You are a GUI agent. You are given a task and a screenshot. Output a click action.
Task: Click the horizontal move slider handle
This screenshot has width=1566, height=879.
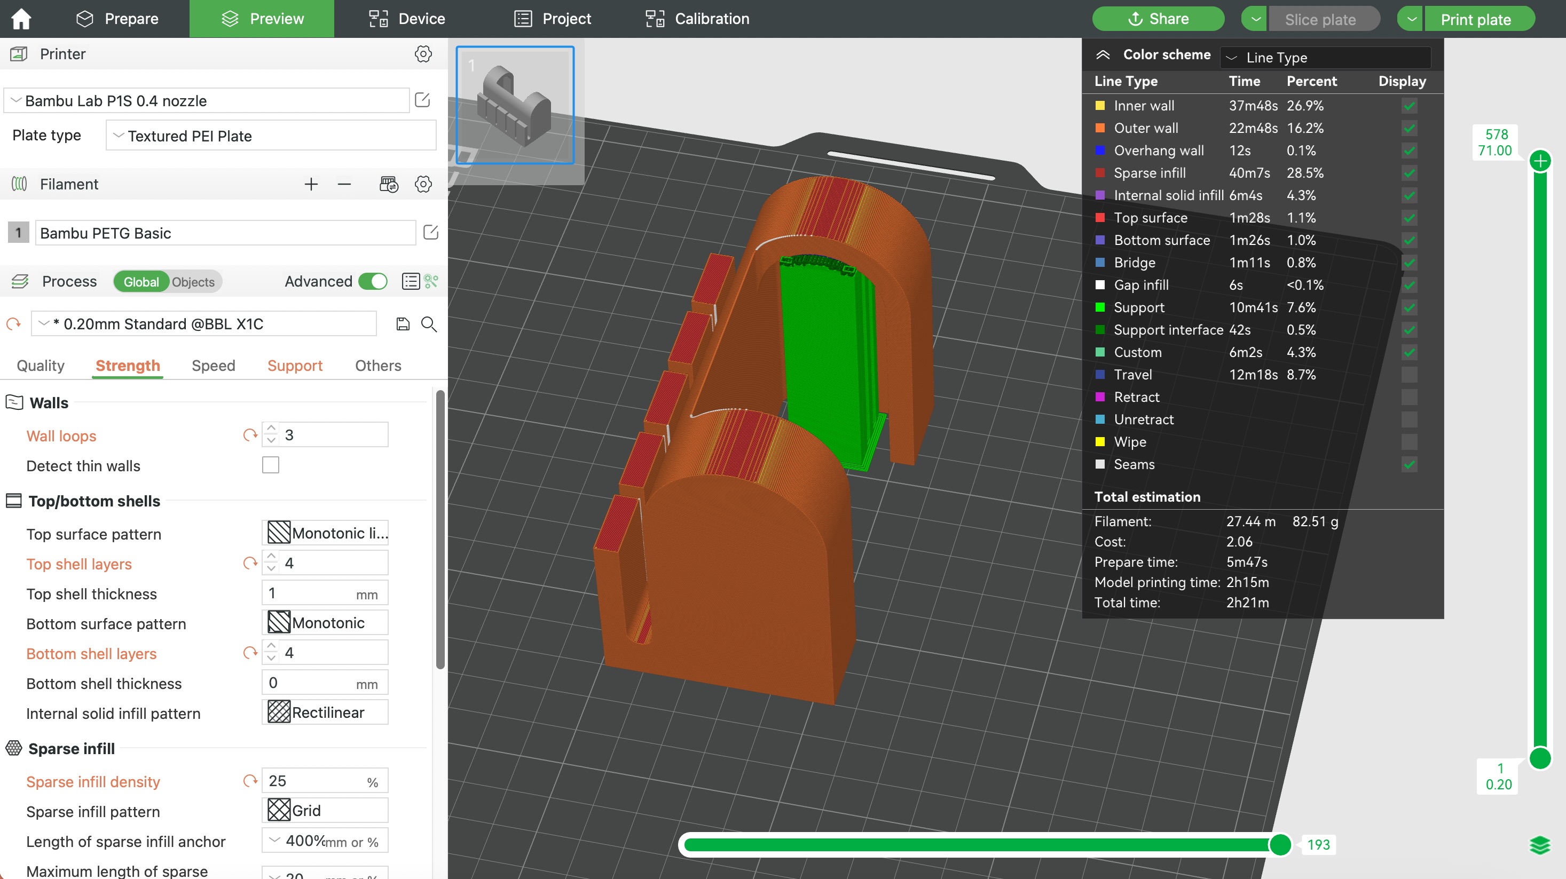tap(1280, 844)
